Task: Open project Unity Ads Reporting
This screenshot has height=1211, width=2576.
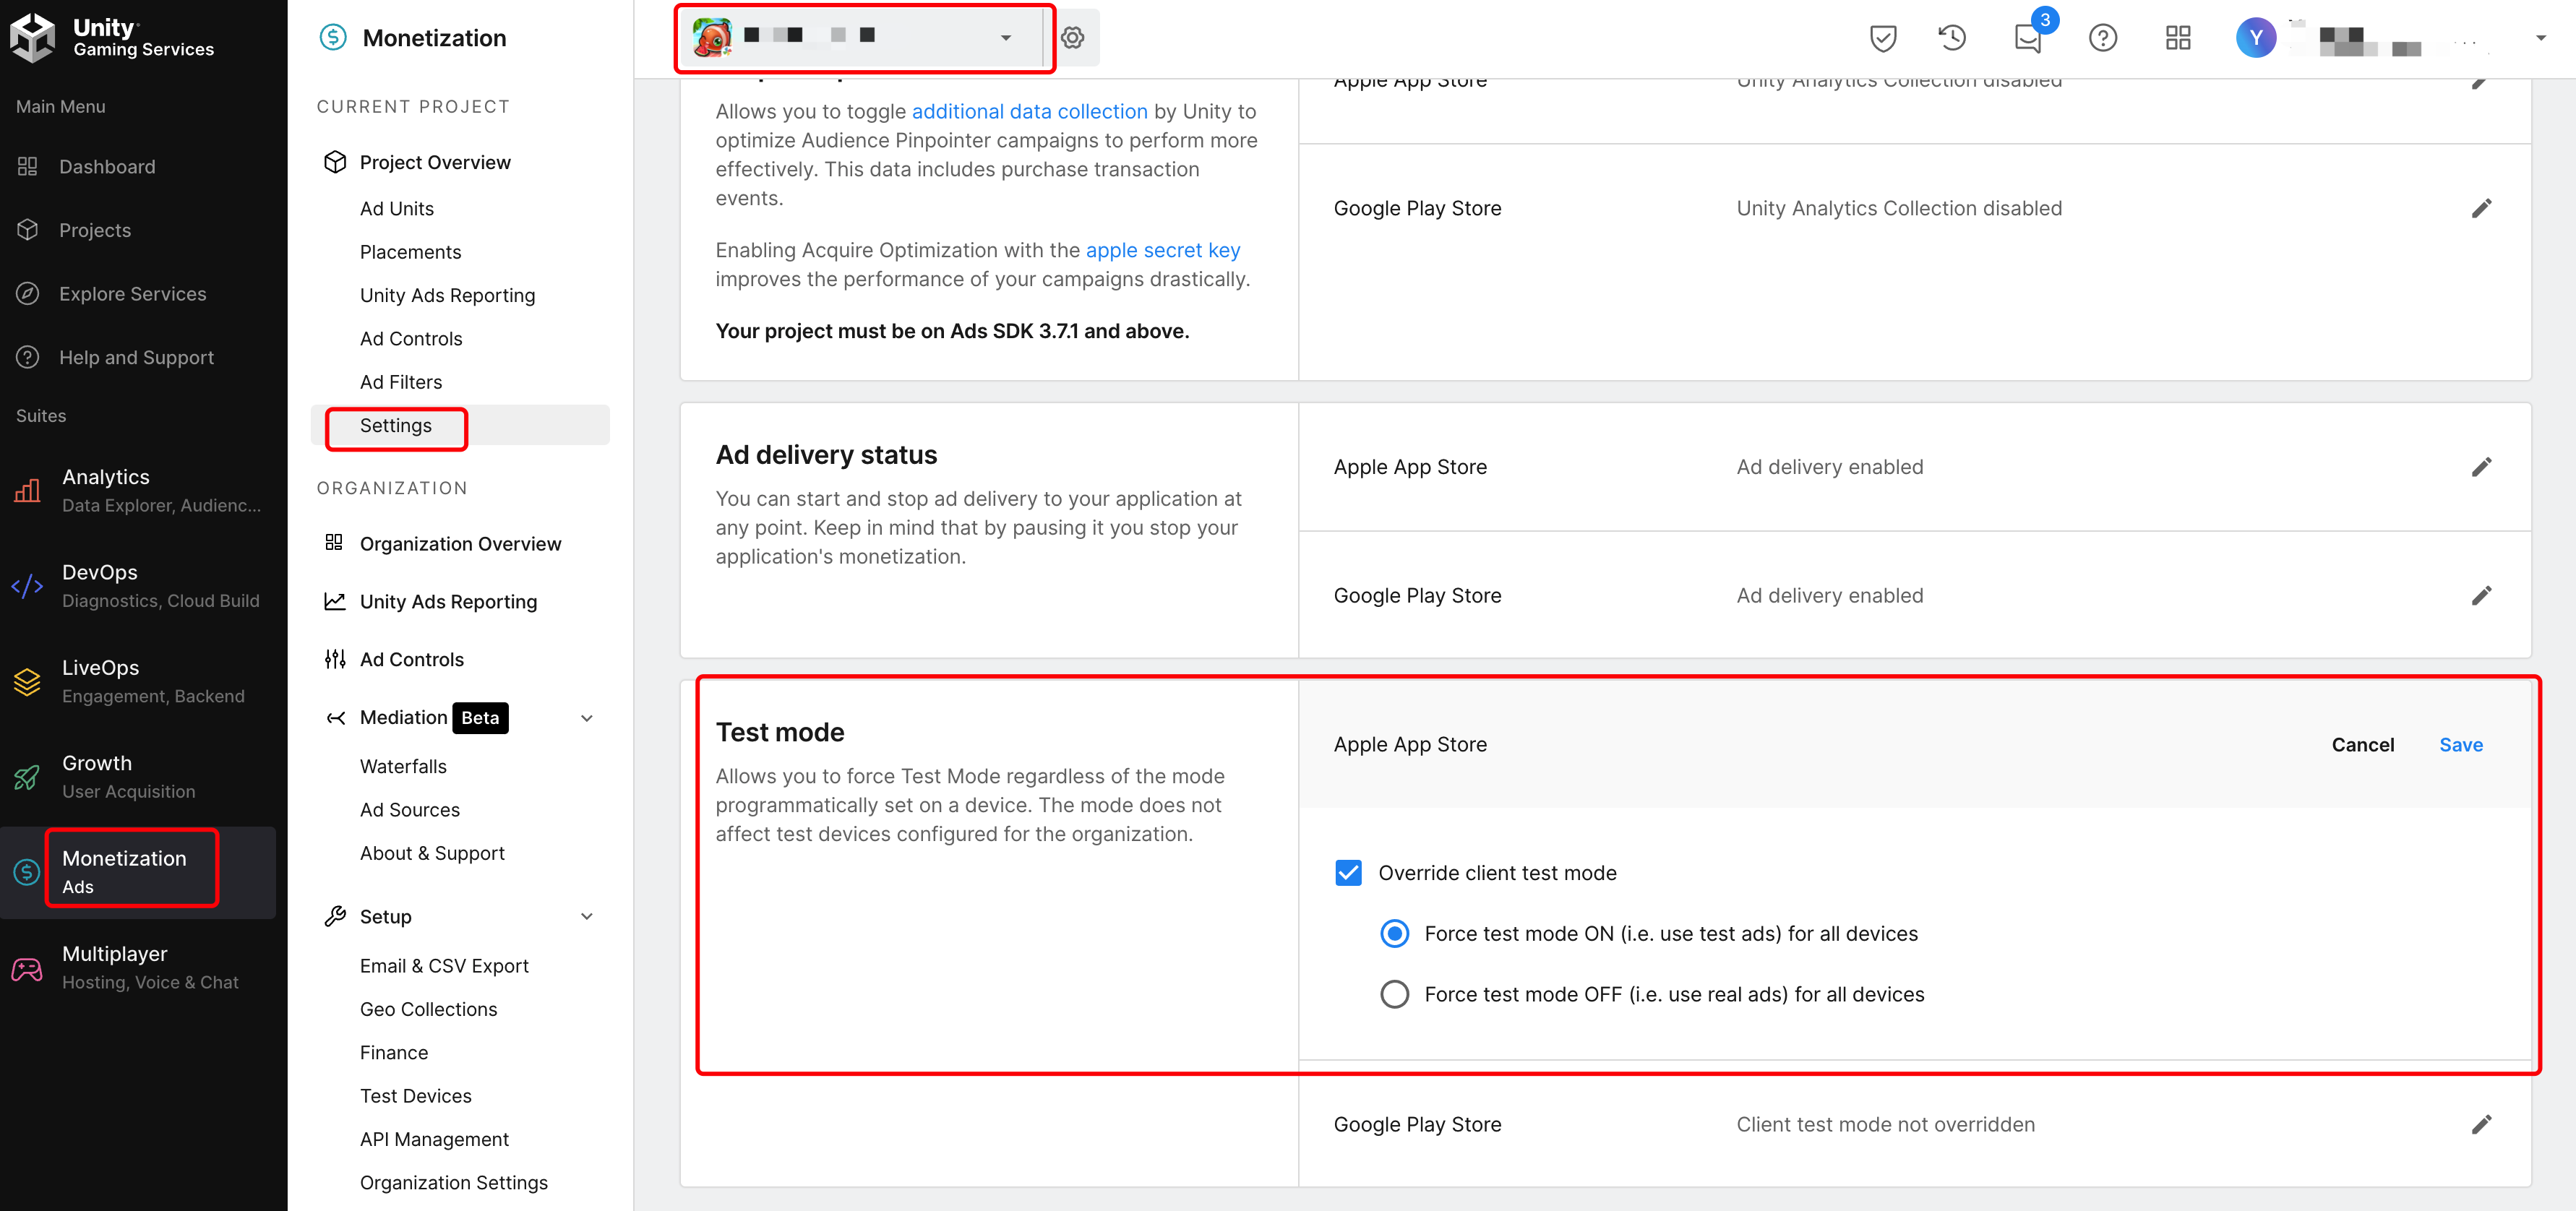Action: [x=447, y=295]
